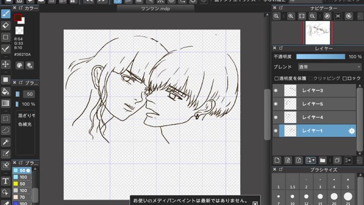Select the Select Pen tool
The width and height of the screenshot is (364, 205).
click(6, 153)
